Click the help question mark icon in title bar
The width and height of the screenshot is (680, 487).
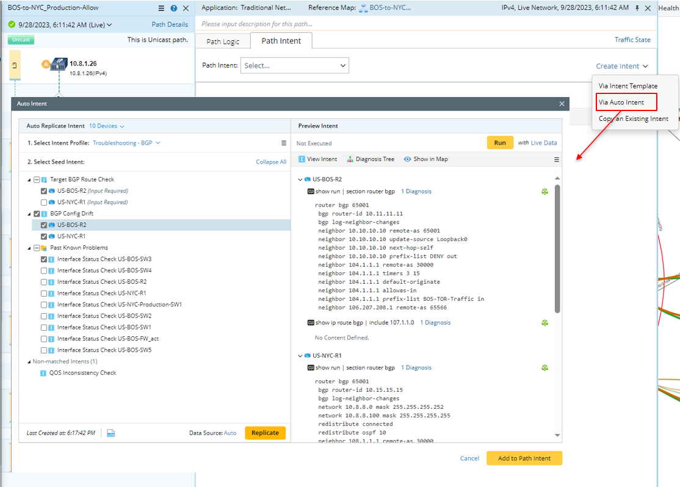point(173,8)
